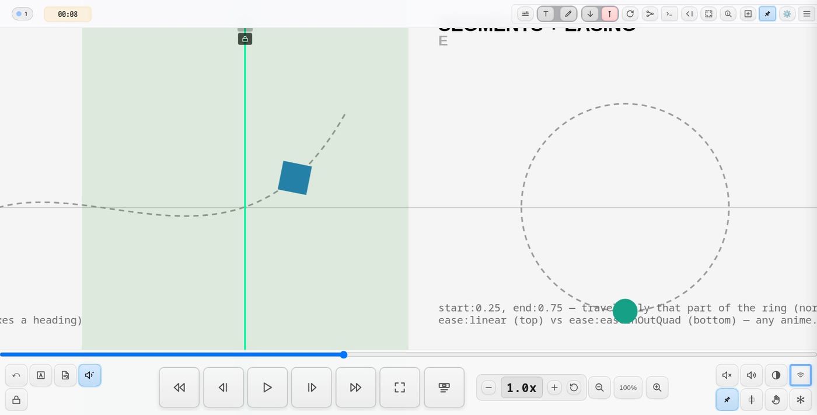Image resolution: width=817 pixels, height=415 pixels.
Task: Click the reload circular arrow in top toolbar
Action: click(x=630, y=14)
